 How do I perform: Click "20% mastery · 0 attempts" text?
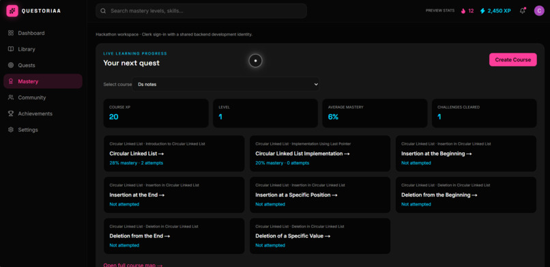click(282, 163)
